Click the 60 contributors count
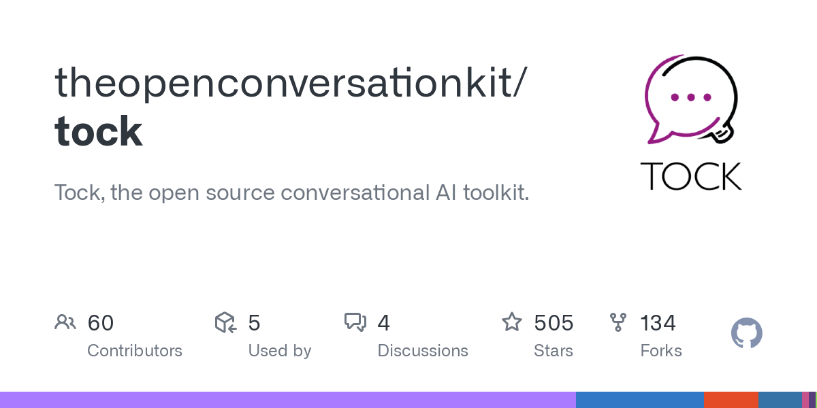Screen dimensions: 817x408 [101, 323]
